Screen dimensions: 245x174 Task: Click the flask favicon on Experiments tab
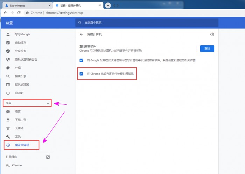coord(7,6)
